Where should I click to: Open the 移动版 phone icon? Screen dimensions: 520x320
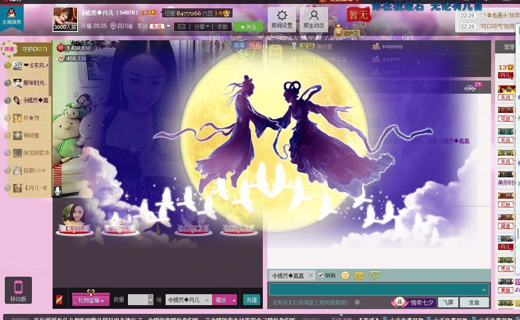point(18,290)
